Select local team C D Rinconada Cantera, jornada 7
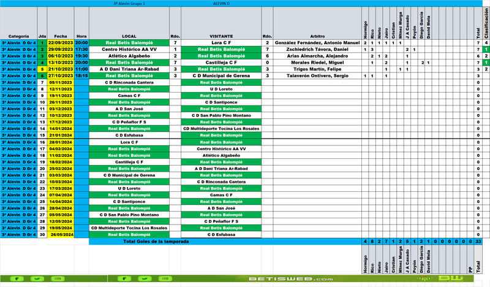This screenshot has height=287, width=490. (x=129, y=83)
